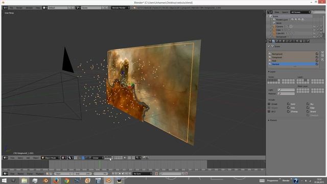Click the timeline Start frame field
This screenshot has width=327, height=184.
[x=63, y=174]
